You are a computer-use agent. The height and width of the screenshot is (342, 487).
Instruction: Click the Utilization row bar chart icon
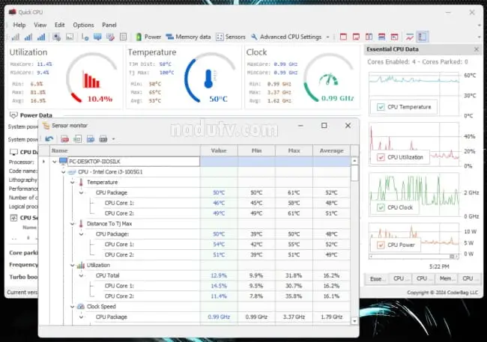click(x=81, y=265)
